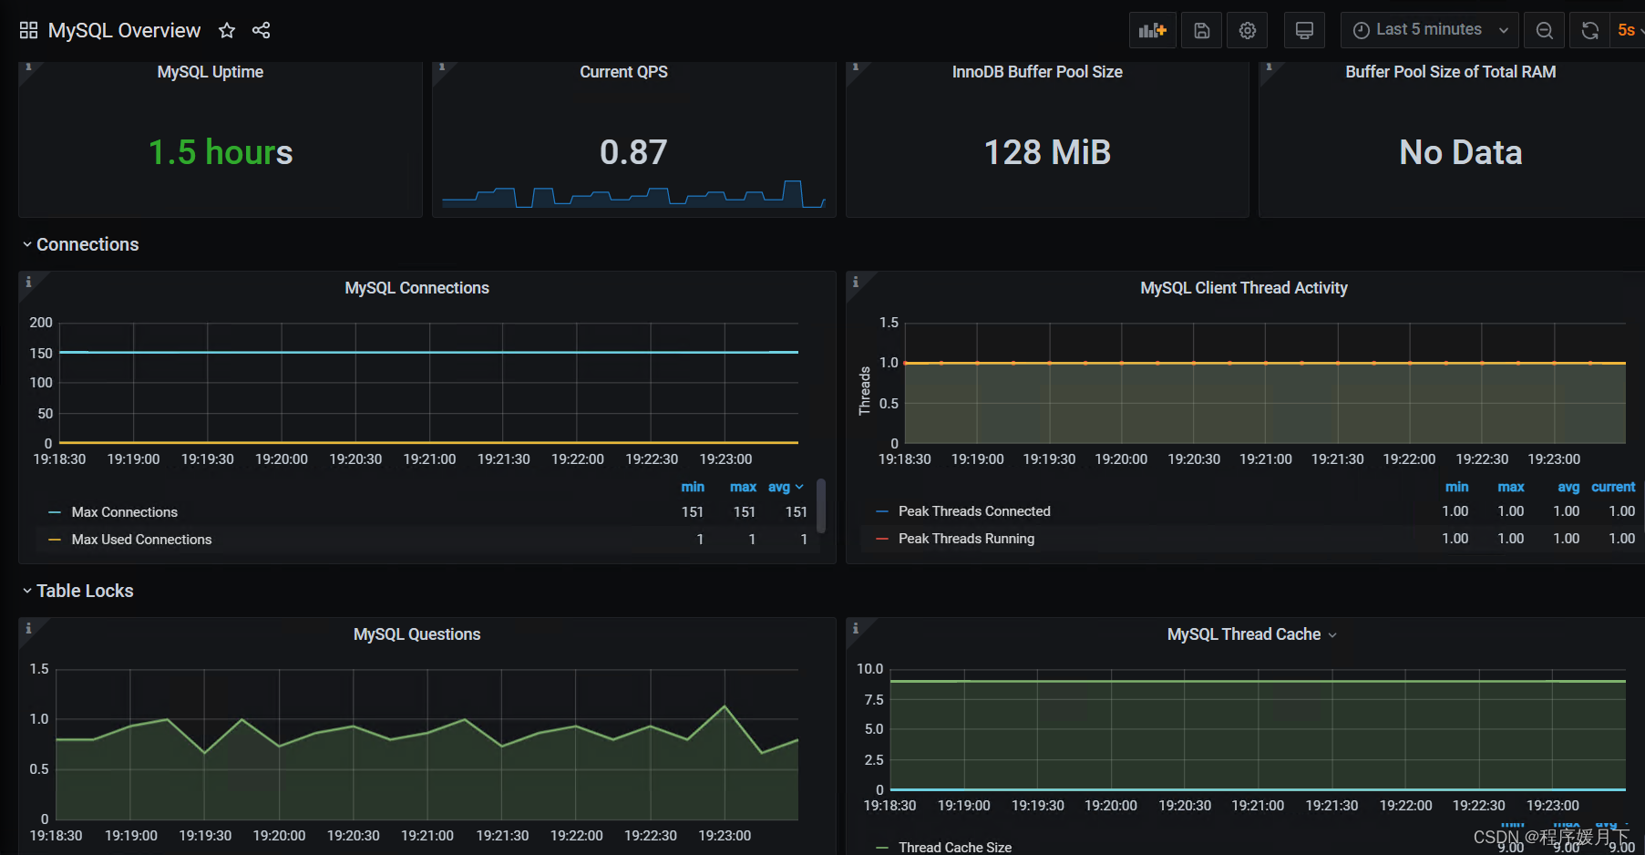This screenshot has height=855, width=1645.
Task: Cycle view mode with the monitor icon
Action: (x=1304, y=30)
